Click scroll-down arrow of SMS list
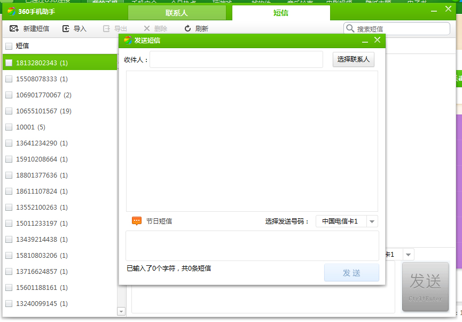The height and width of the screenshot is (322, 462). [121, 311]
